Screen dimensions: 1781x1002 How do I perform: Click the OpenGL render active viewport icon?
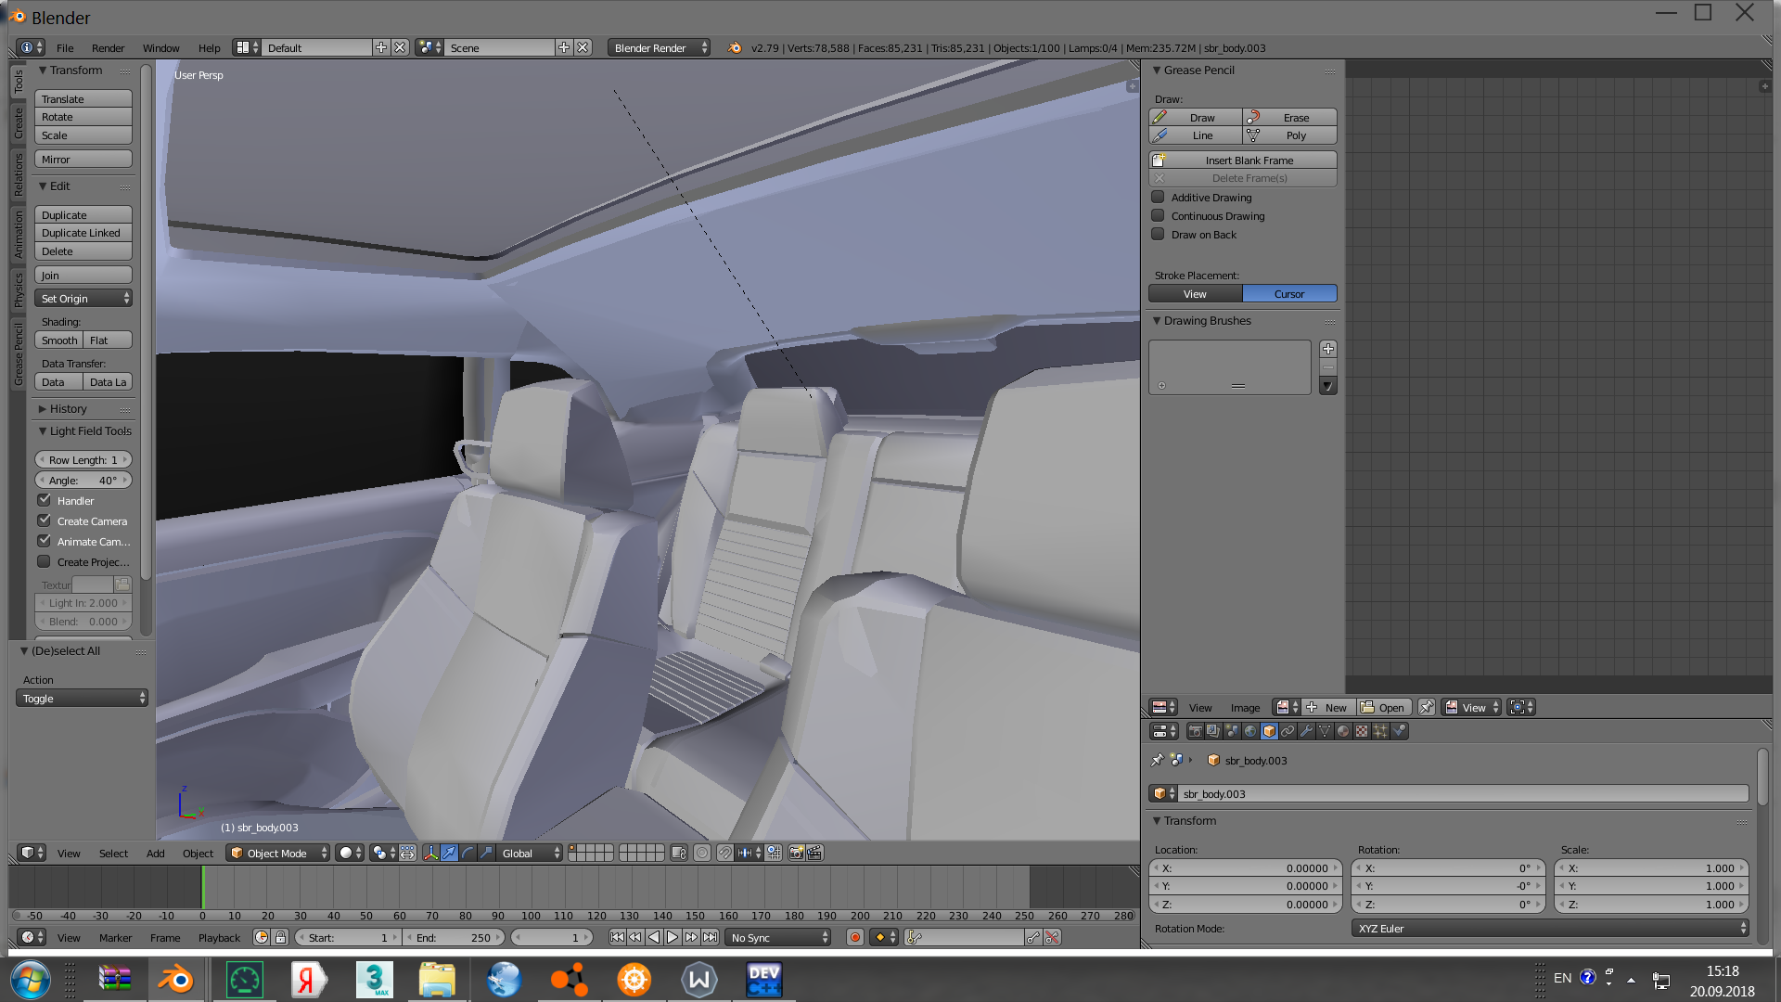point(796,854)
